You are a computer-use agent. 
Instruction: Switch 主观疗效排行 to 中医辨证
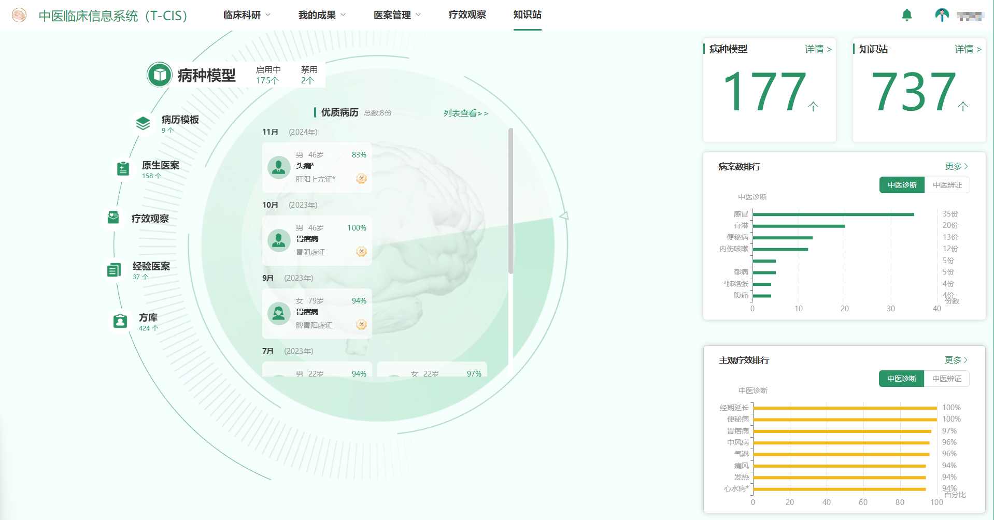point(947,379)
